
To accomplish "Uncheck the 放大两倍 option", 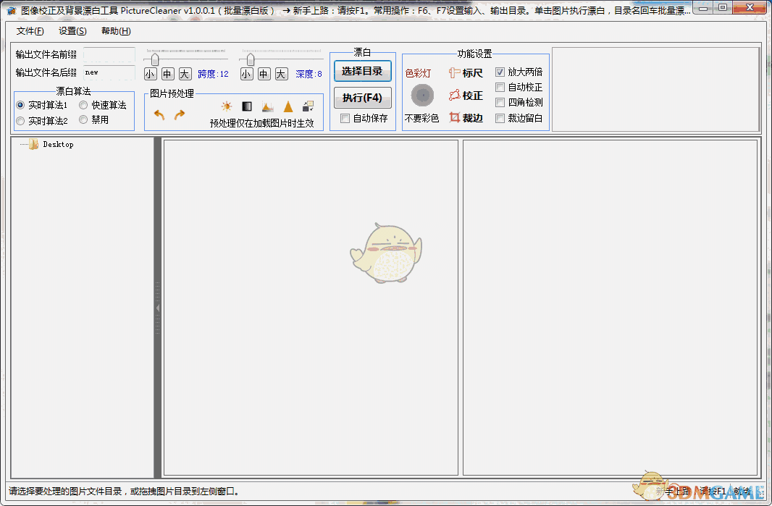I will [500, 70].
